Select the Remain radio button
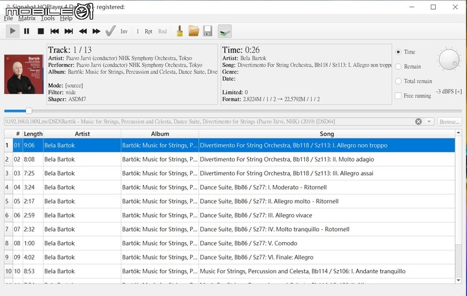 (x=398, y=66)
